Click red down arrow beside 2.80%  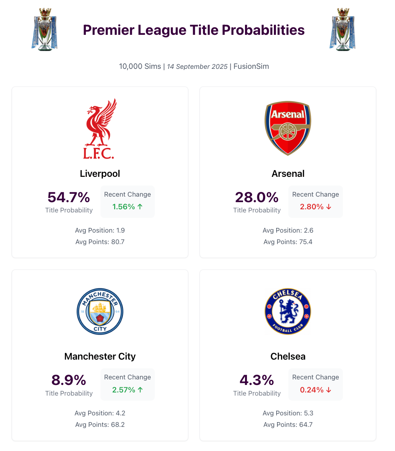[x=329, y=207]
